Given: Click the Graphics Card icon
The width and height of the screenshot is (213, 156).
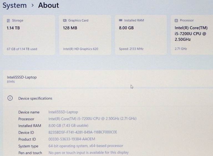Looking at the screenshot, I should click(x=65, y=20).
